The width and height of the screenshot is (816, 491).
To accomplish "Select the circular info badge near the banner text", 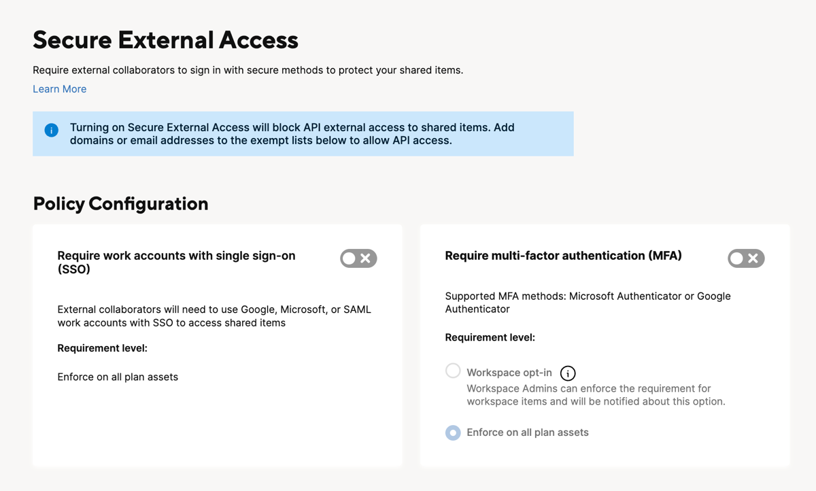I will 51,130.
